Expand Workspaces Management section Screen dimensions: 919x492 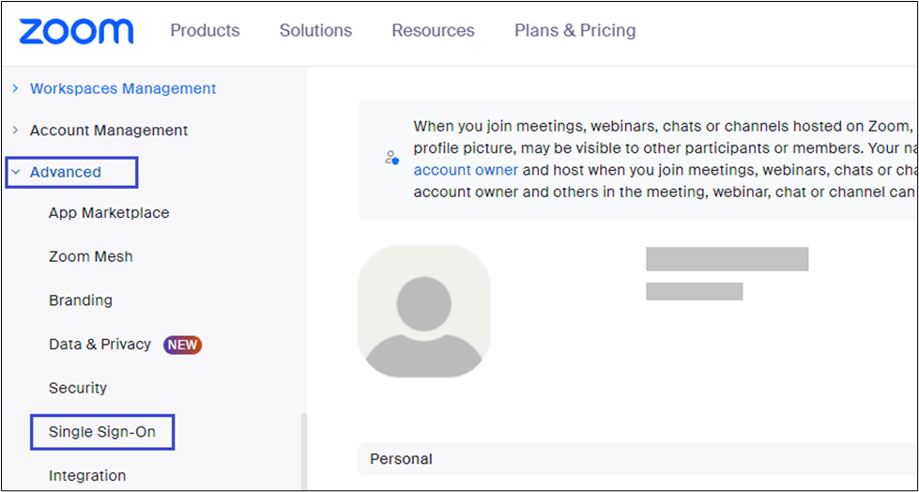(x=15, y=88)
